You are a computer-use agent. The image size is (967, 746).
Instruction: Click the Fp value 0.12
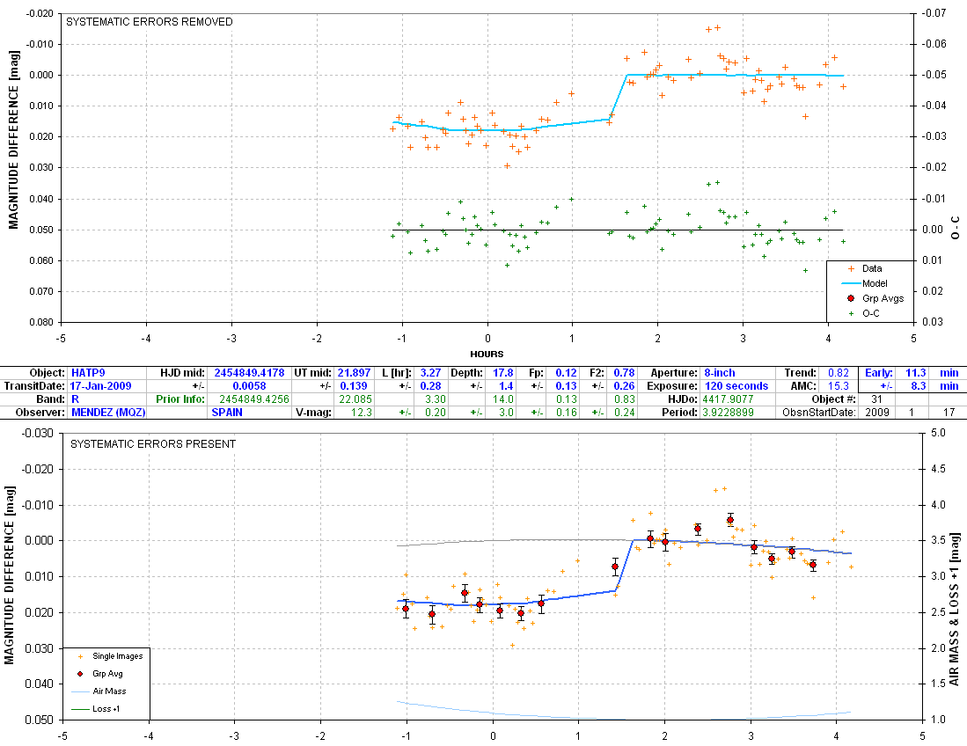coord(566,372)
